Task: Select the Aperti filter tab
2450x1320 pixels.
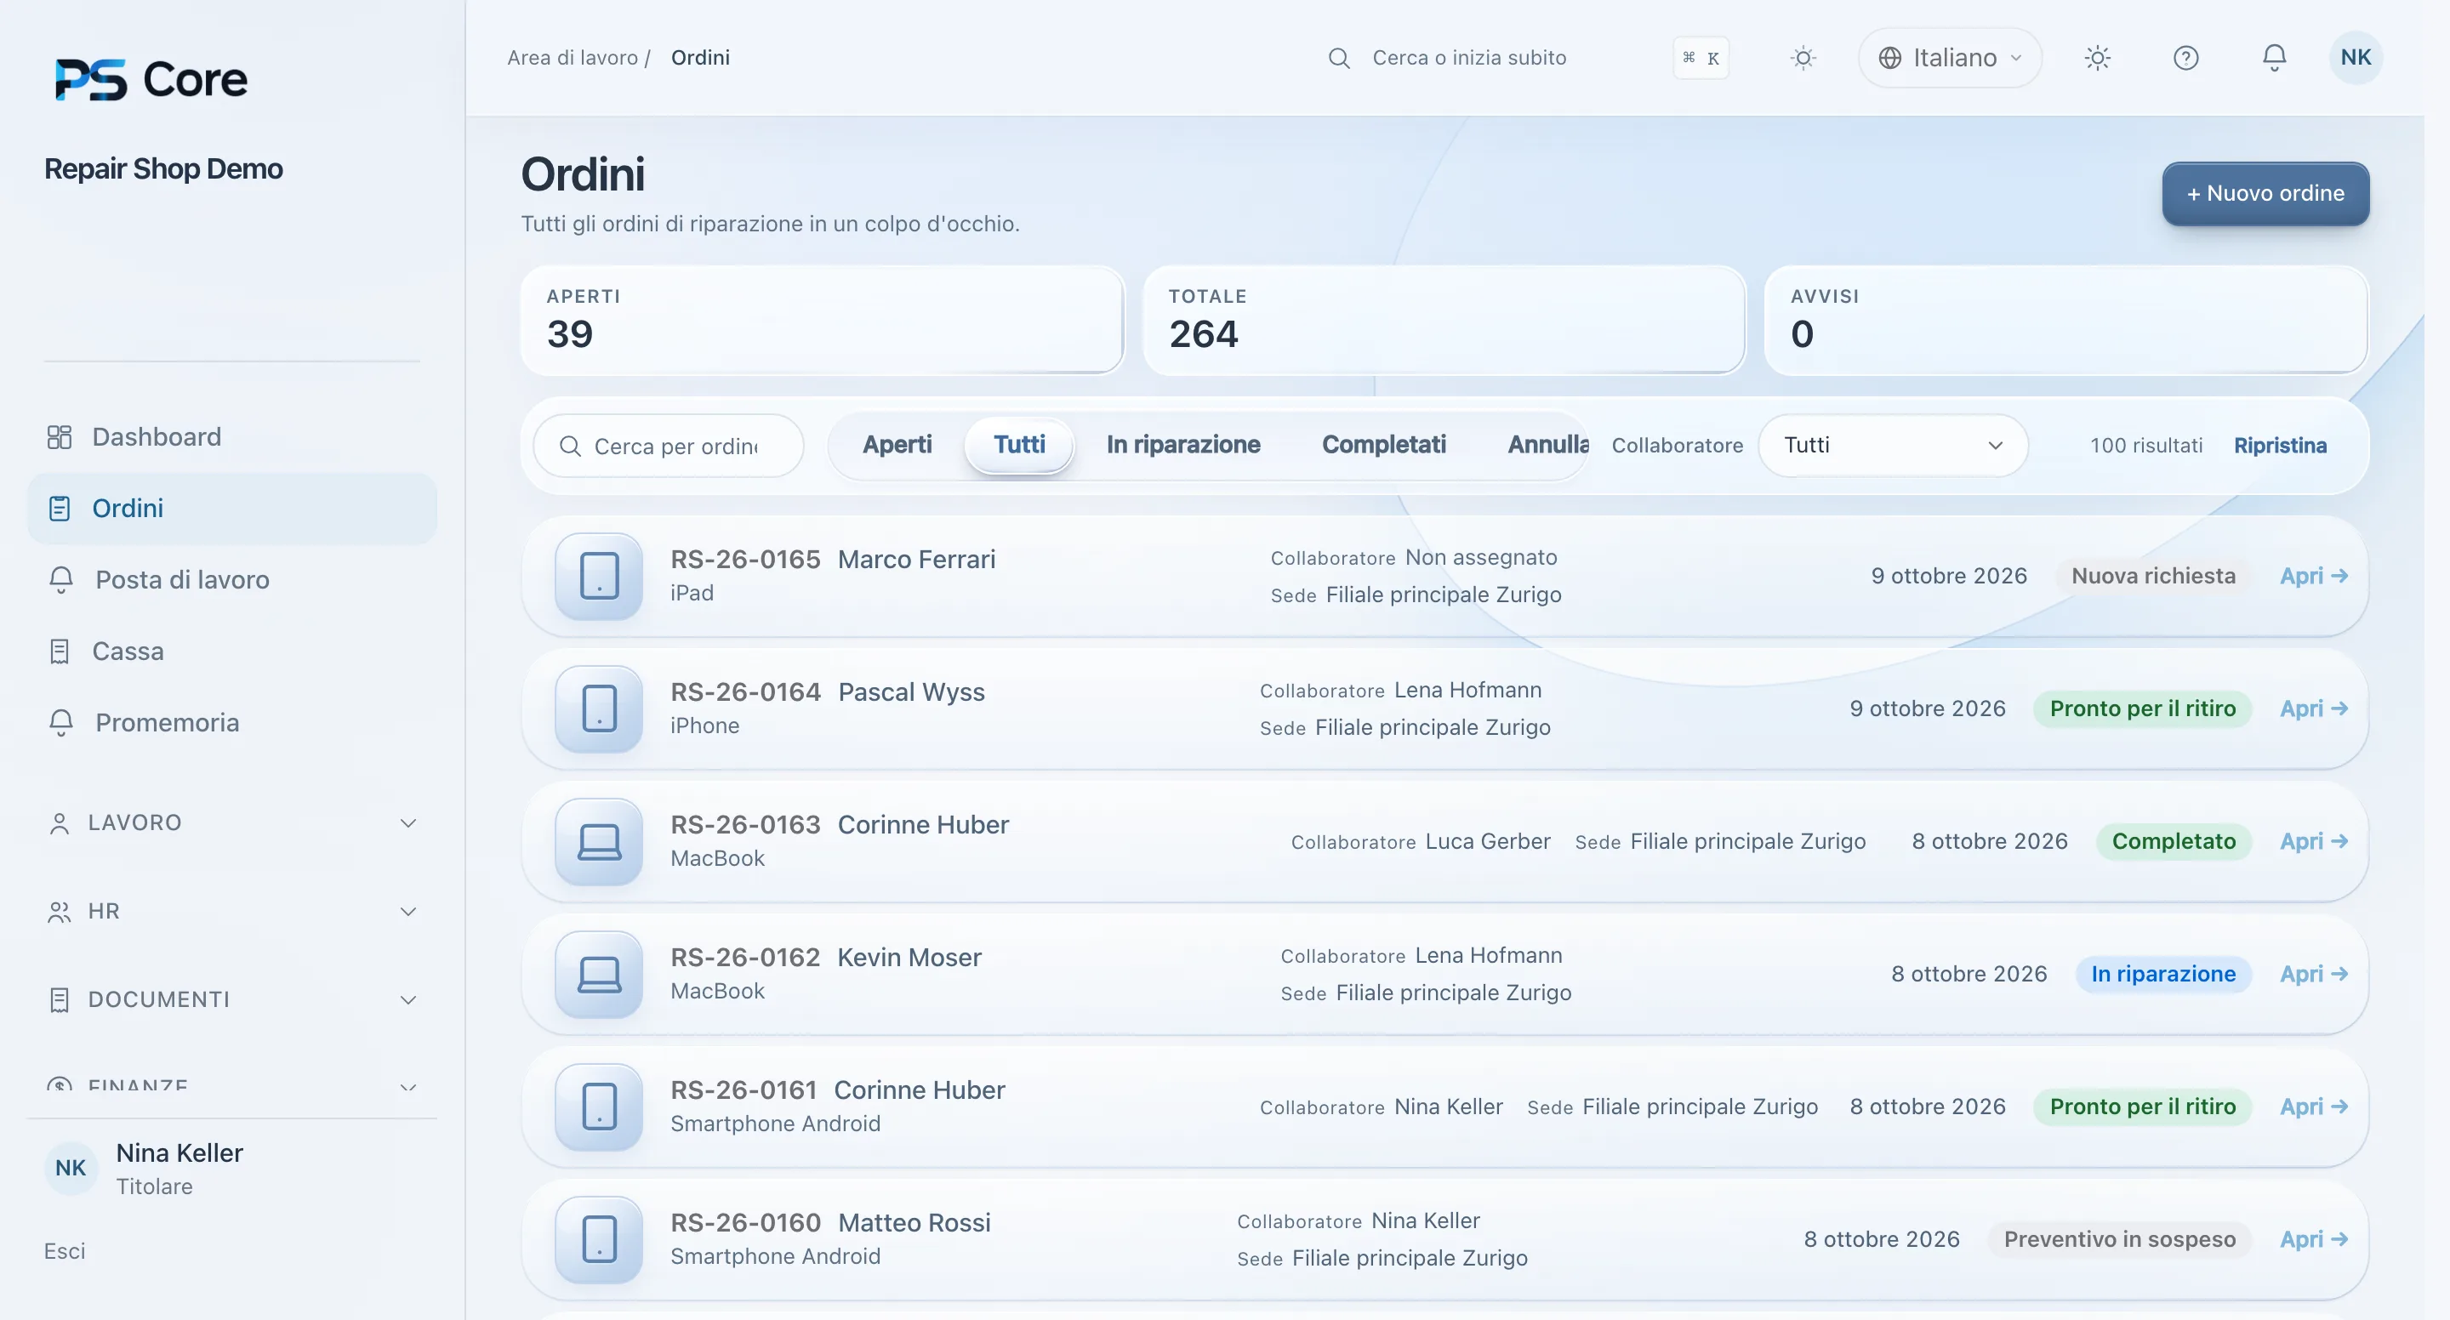Action: [897, 444]
